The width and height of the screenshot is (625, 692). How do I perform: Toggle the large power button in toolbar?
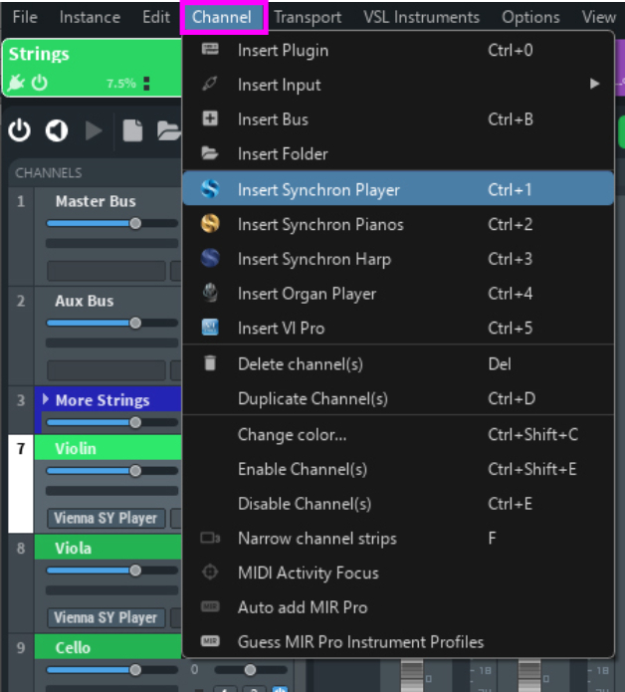click(x=20, y=130)
